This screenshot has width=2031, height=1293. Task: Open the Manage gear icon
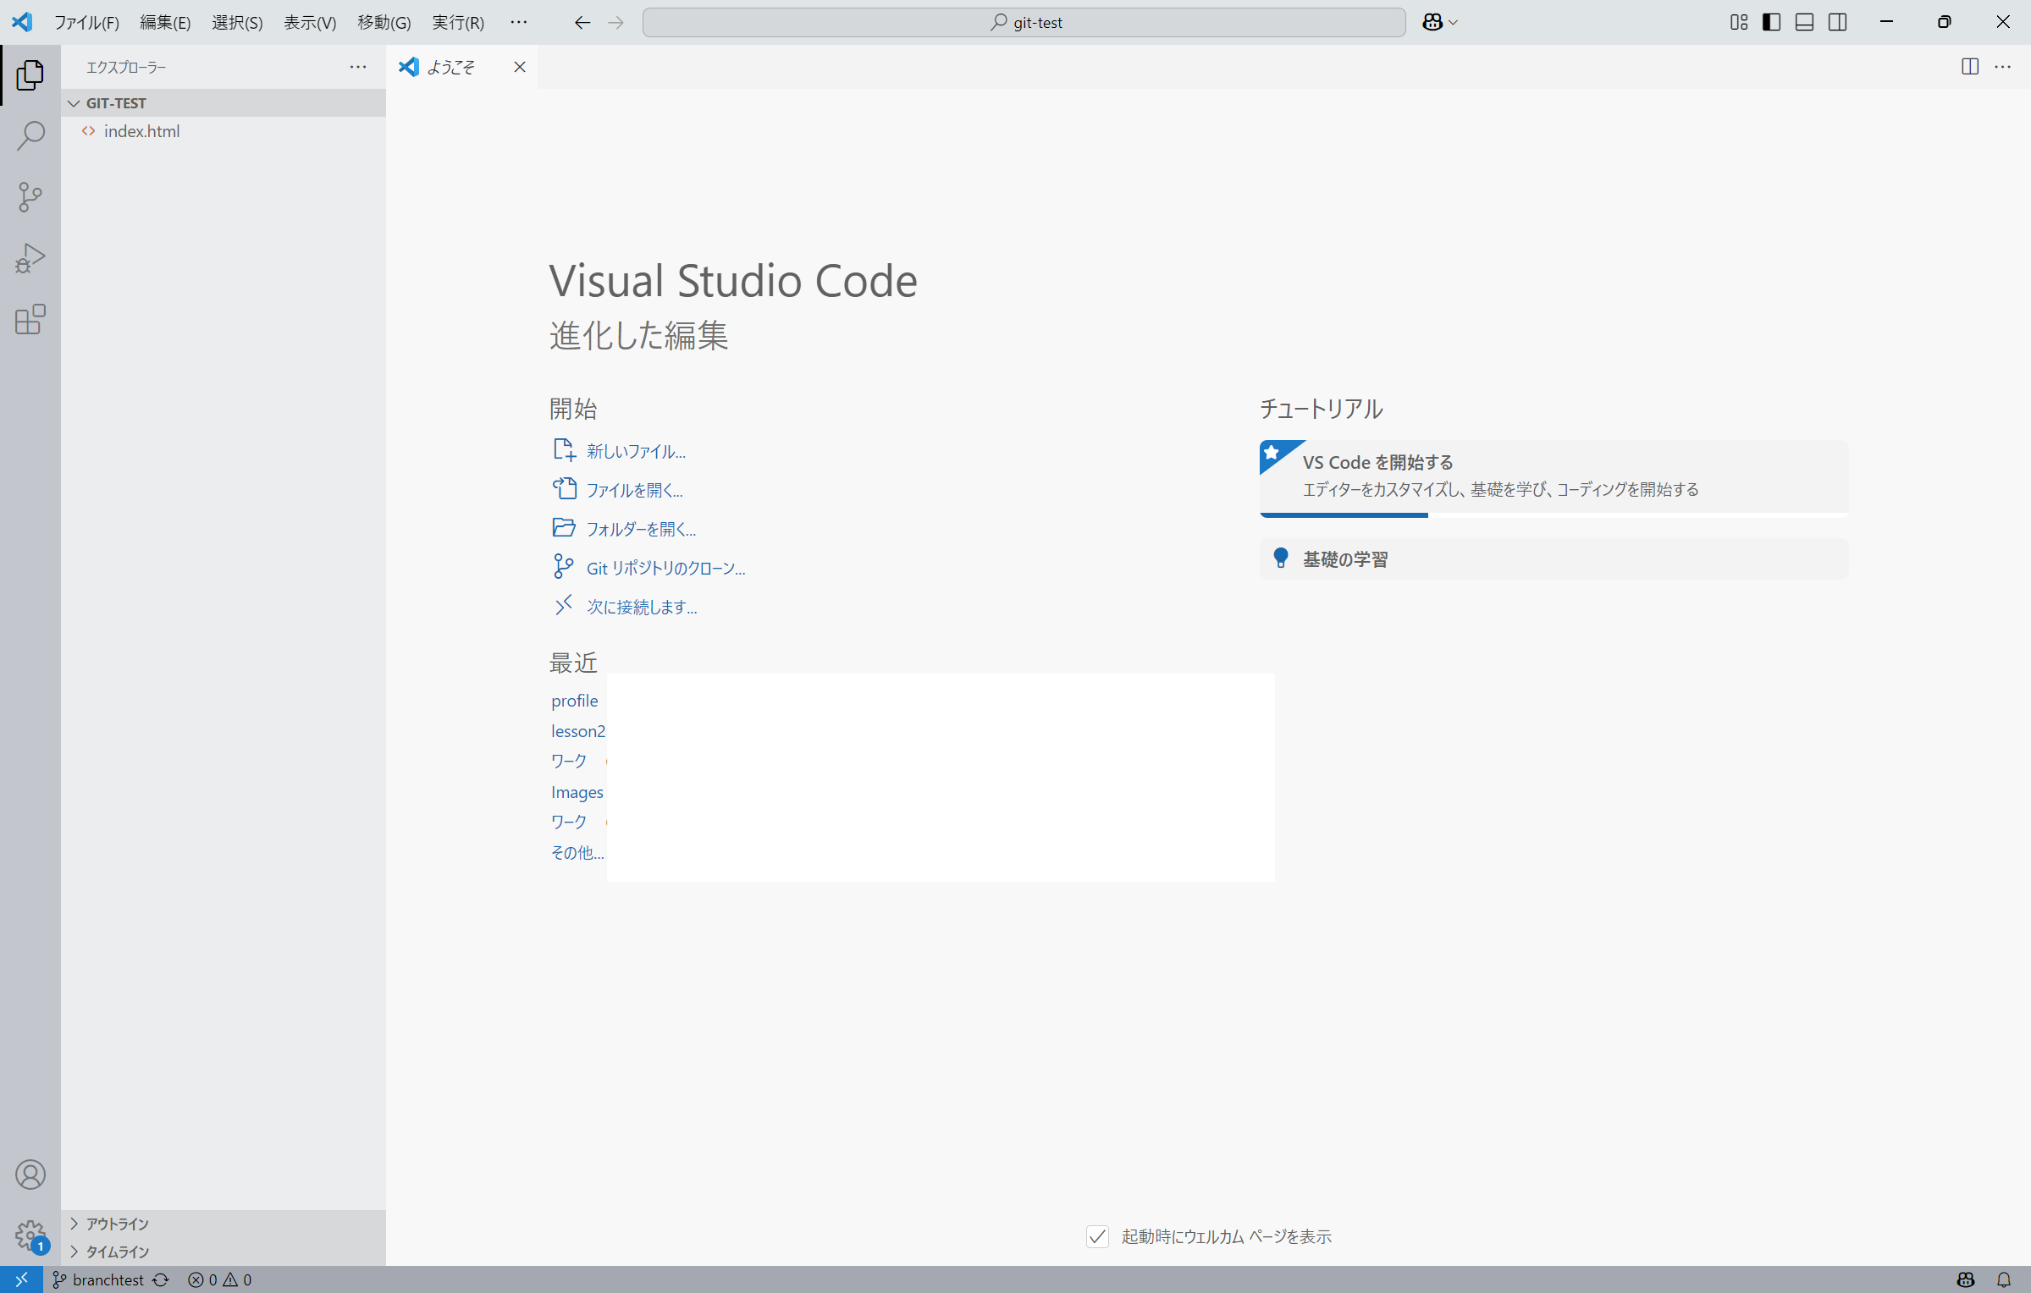tap(30, 1235)
